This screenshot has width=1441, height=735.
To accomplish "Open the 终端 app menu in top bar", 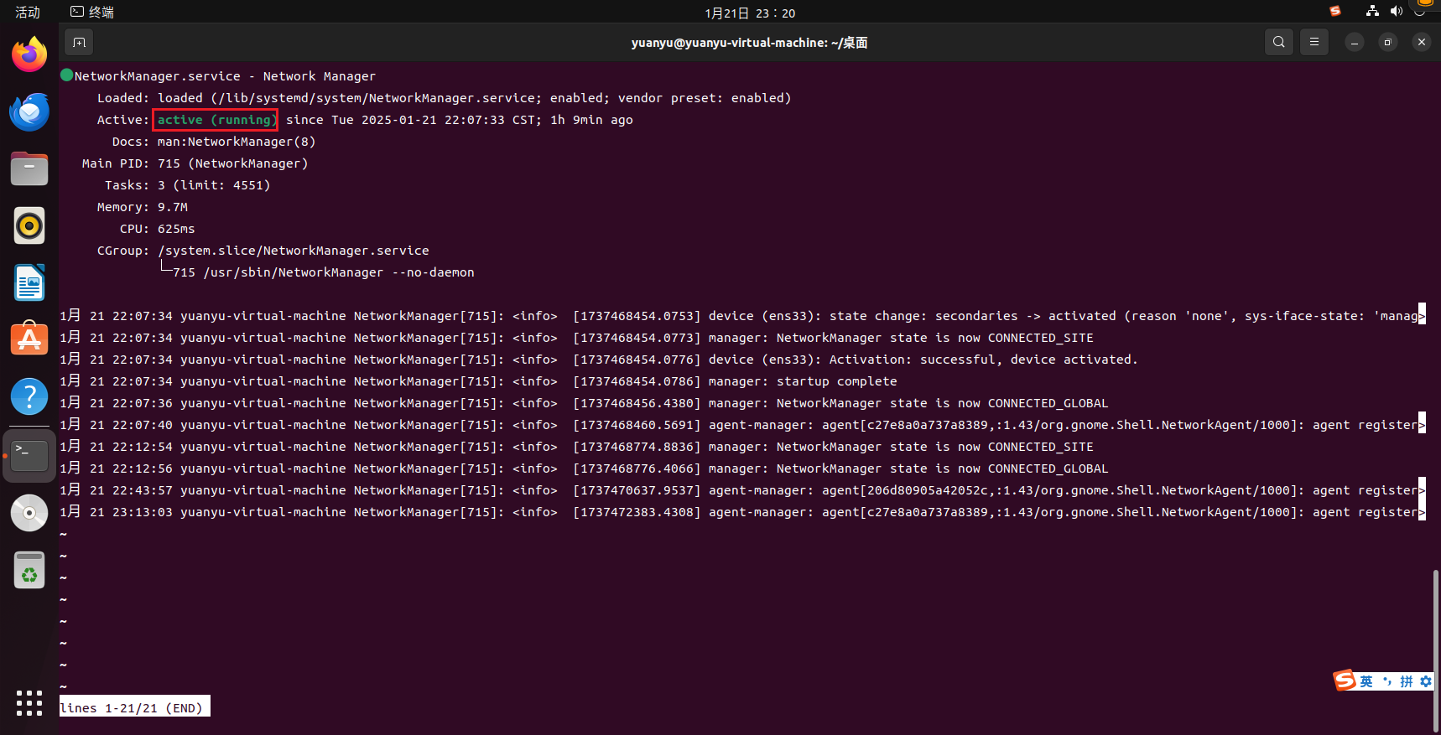I will click(92, 12).
